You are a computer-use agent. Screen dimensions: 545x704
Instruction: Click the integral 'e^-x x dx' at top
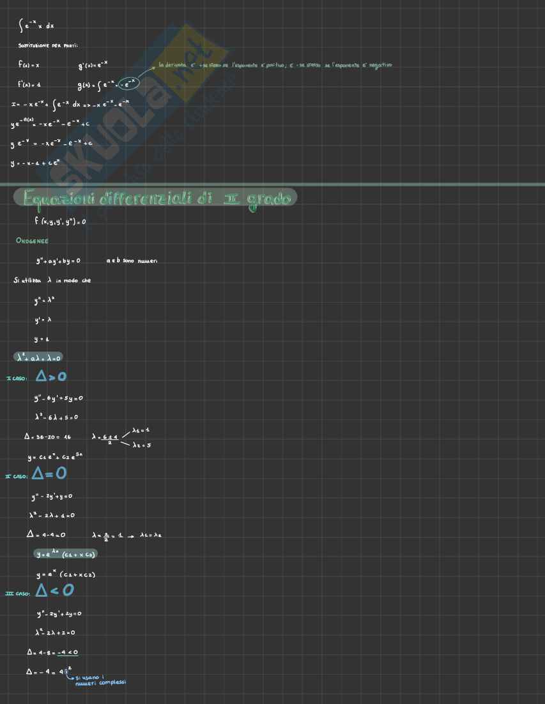tap(36, 26)
